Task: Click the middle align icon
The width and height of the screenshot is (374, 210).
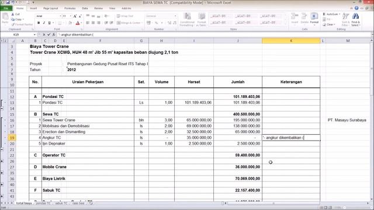Action: pyautogui.click(x=93, y=16)
